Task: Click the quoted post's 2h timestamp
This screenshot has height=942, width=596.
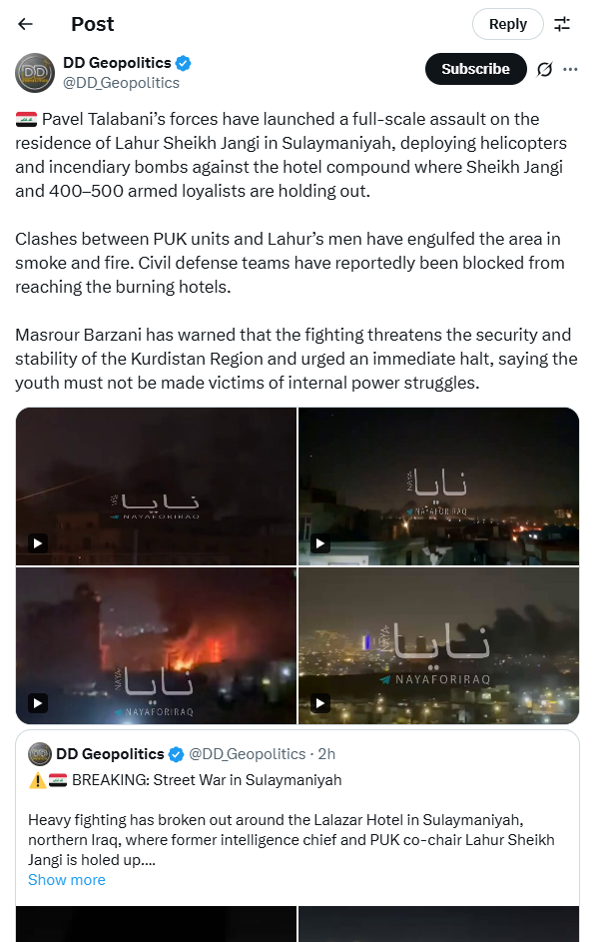Action: (x=326, y=754)
